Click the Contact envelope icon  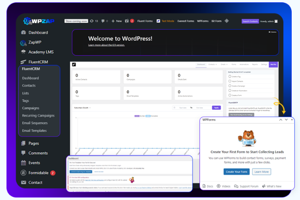(23, 183)
